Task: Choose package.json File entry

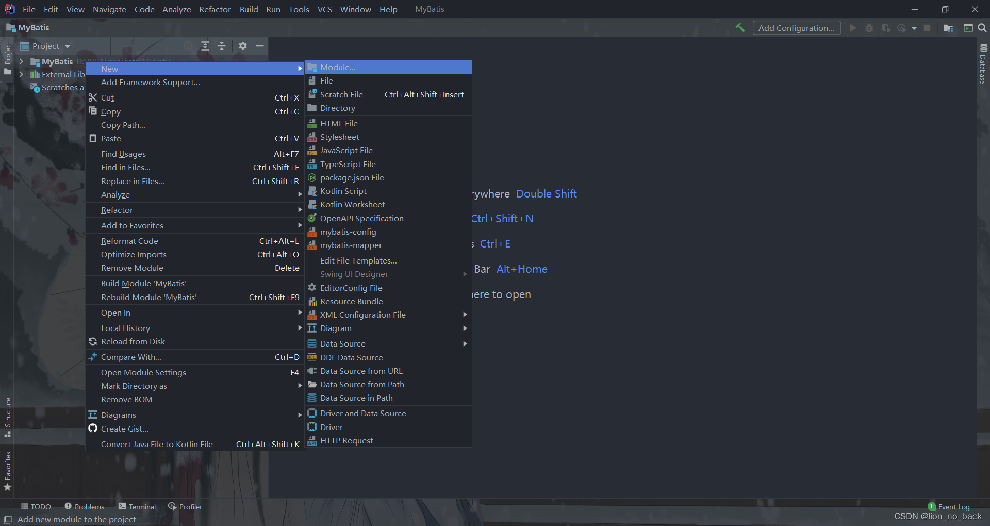Action: (389, 177)
